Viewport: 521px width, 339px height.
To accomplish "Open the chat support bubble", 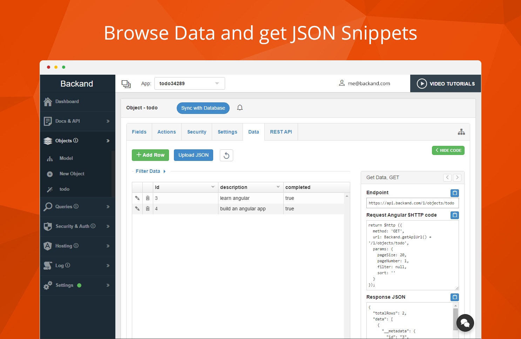I will (465, 323).
